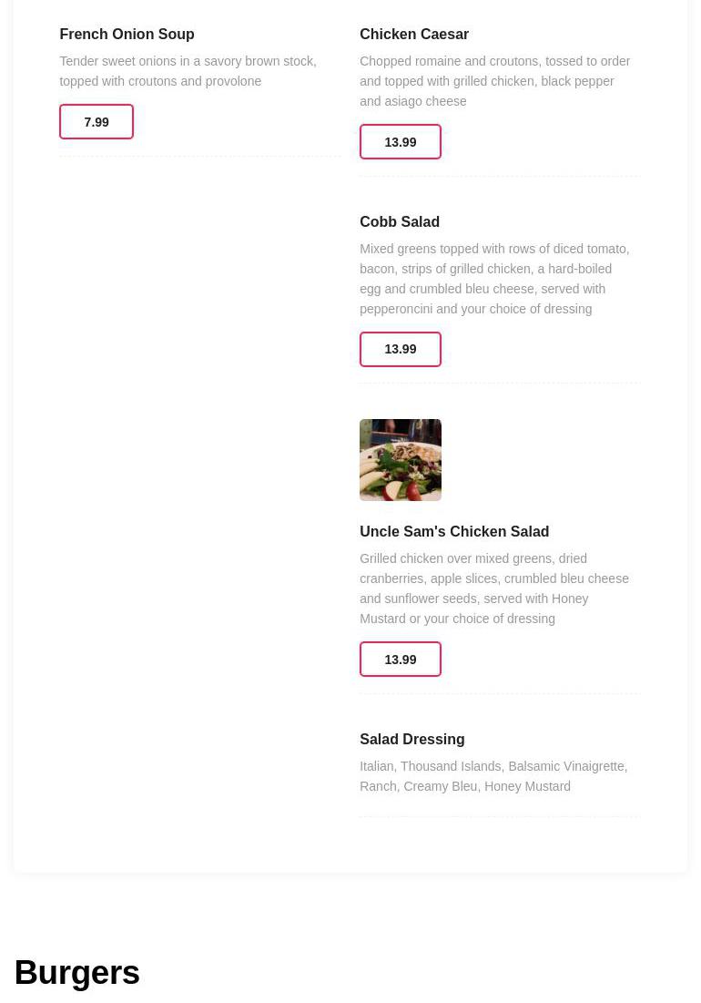701x1003 pixels.
Task: Click the French Onion Soup description text
Action: 188,71
